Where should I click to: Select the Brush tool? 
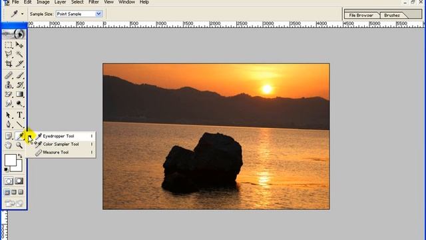(x=19, y=75)
